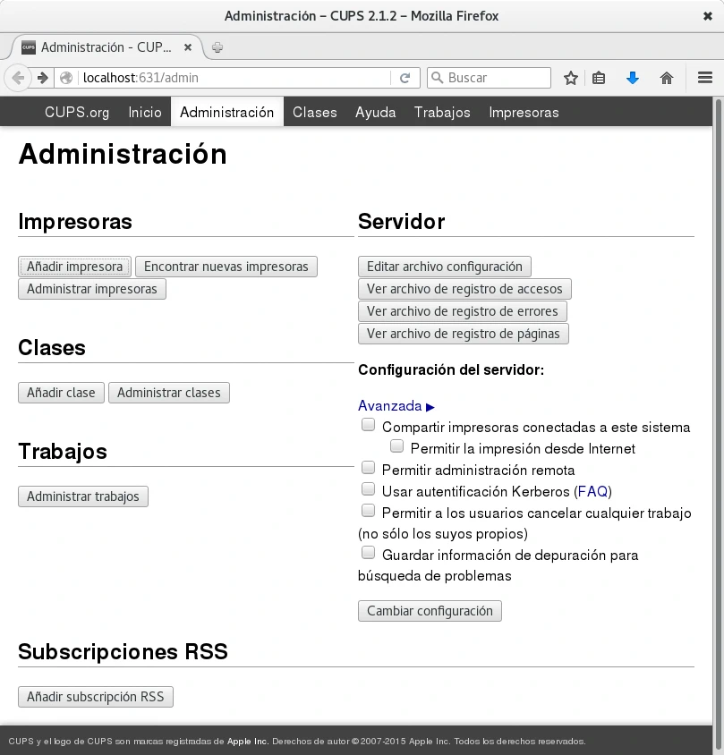Open the bookmarks list icon

[600, 78]
